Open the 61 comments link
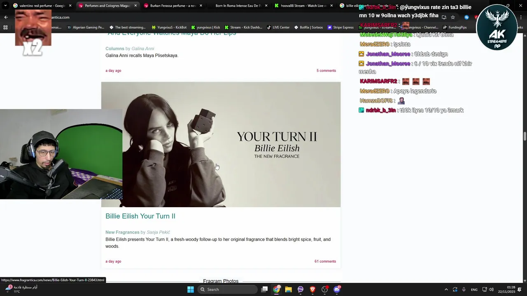 coord(325,261)
